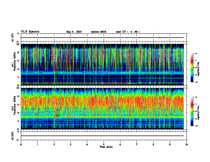Click the "1" tick on the time axis
The height and width of the screenshot is (162, 210).
tap(37, 145)
